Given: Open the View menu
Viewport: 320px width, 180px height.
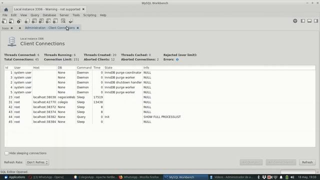Looking at the screenshot, I should [23, 15].
